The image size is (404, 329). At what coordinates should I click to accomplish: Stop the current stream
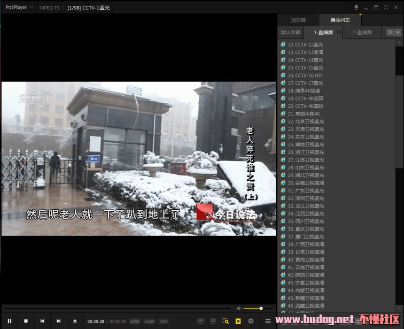click(26, 321)
